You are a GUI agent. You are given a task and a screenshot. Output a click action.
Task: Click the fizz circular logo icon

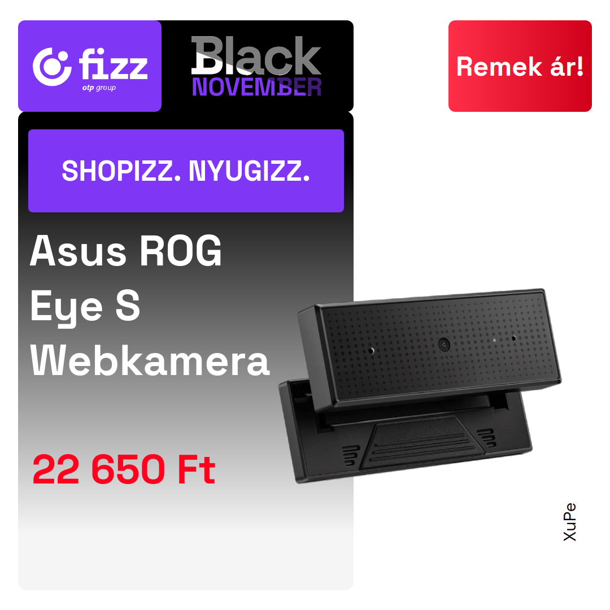(52, 67)
